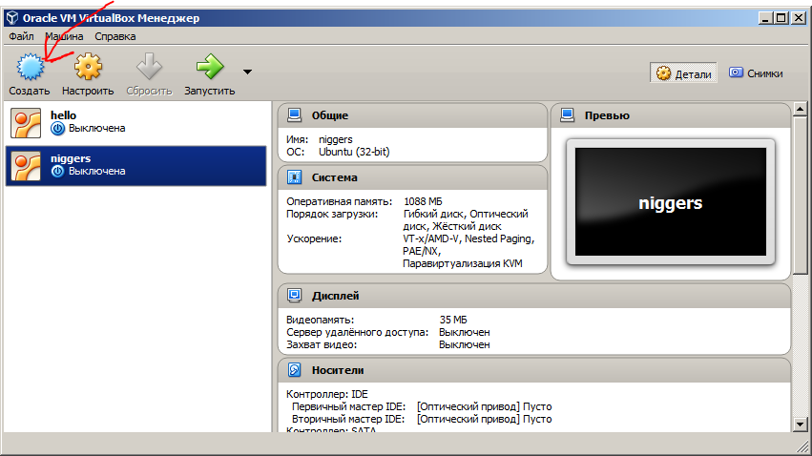Open settings with the Настроить gear icon

[88, 67]
